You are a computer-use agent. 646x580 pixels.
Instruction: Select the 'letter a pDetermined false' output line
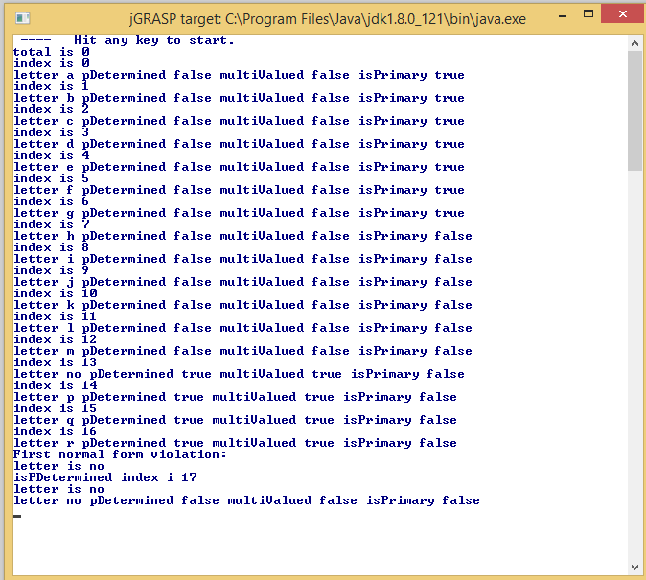tap(238, 75)
